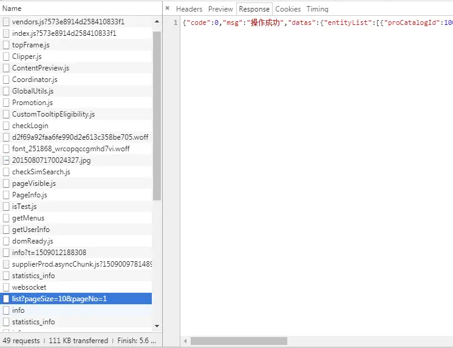Click the Name column header

tap(81, 9)
